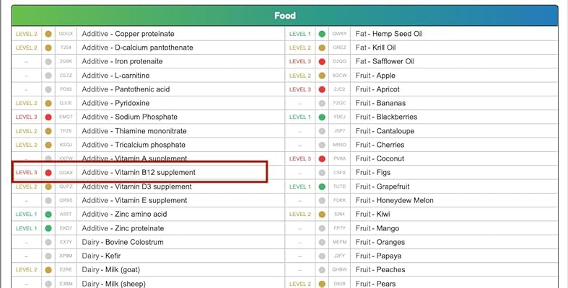Select the red dot beside Sodium Phosphate
568x288 pixels.
(48, 117)
